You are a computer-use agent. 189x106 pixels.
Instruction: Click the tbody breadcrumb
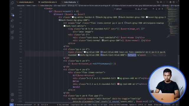(165, 6)
